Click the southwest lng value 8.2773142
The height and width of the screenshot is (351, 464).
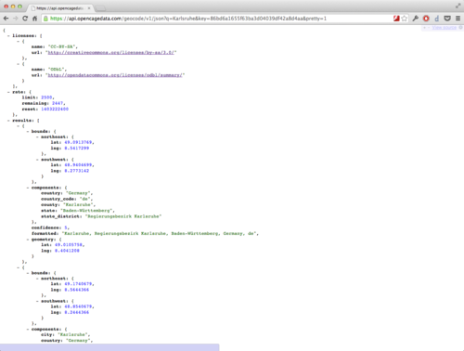pyautogui.click(x=77, y=171)
